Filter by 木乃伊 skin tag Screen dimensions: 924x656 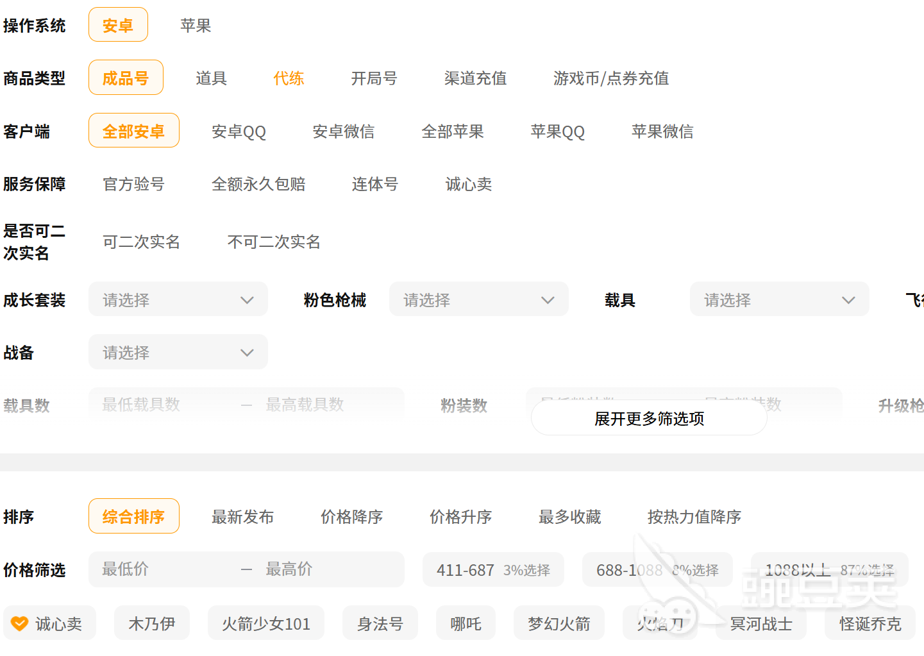coord(152,623)
